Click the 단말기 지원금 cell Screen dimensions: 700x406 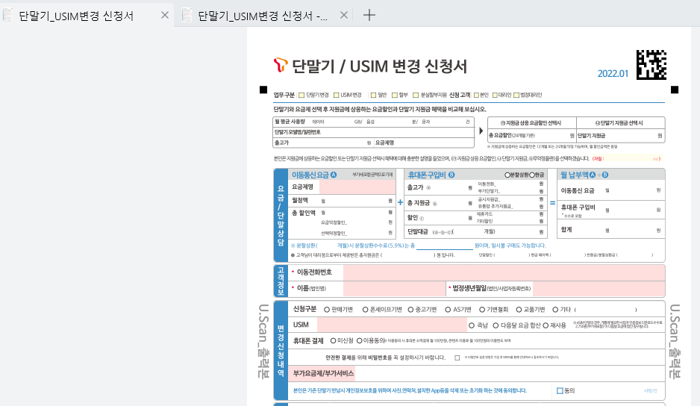click(x=621, y=135)
